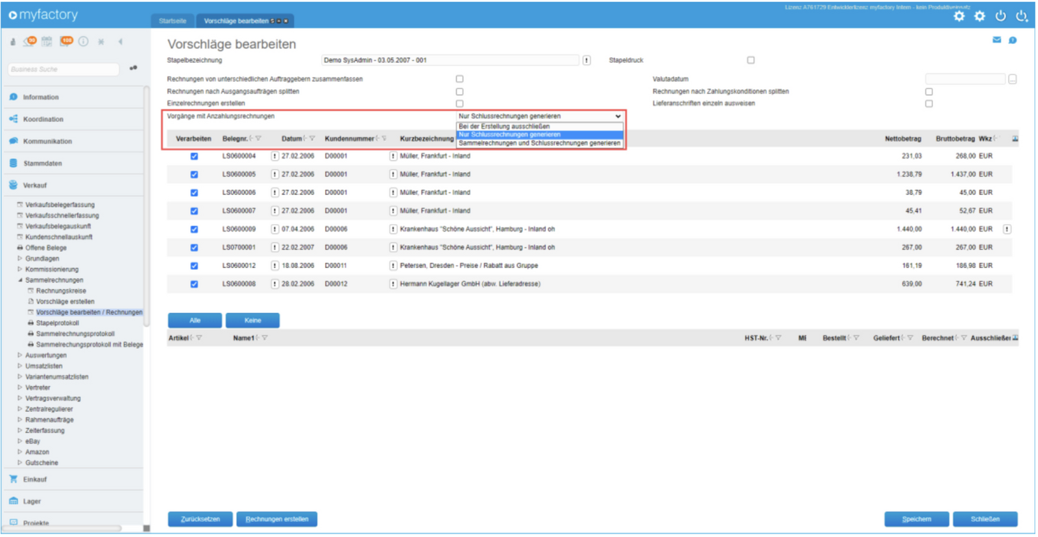Uncheck Verarbeiten for LS0700001
Screen dimensions: 1038x537
pos(194,247)
